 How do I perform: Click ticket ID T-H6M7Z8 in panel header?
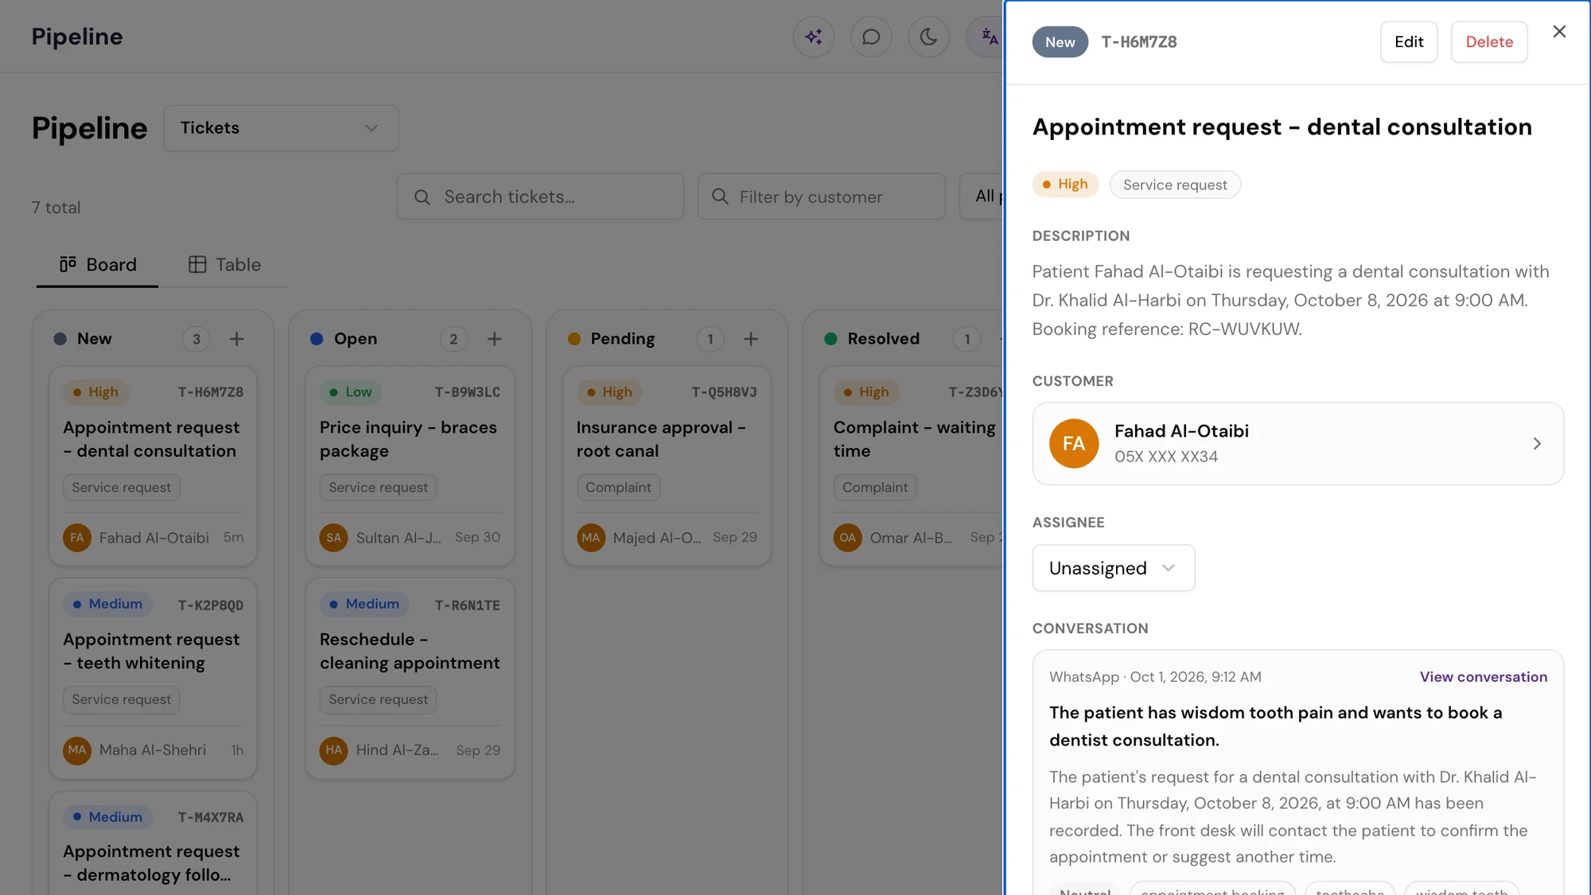pyautogui.click(x=1138, y=42)
